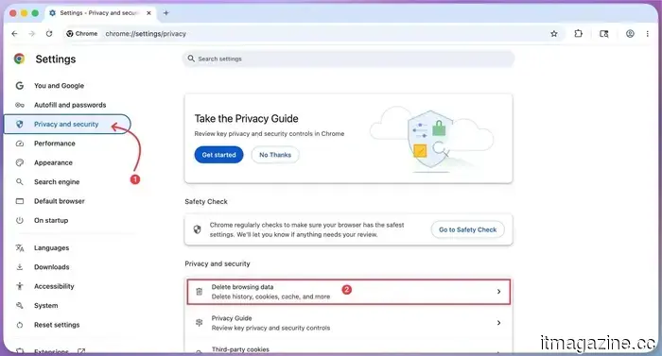This screenshot has width=662, height=356.
Task: Click the shield icon for Privacy and security
Action: 20,124
